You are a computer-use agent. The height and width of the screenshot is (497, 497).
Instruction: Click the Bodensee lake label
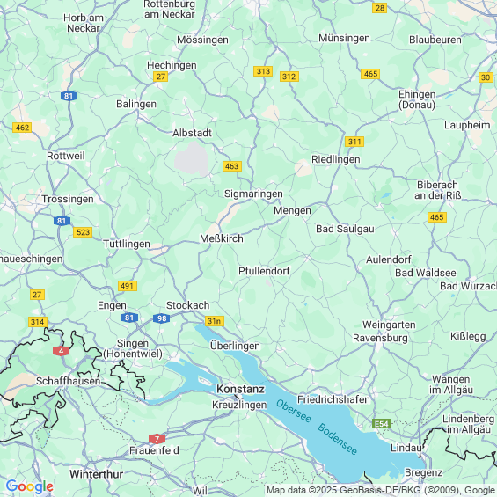pos(337,439)
